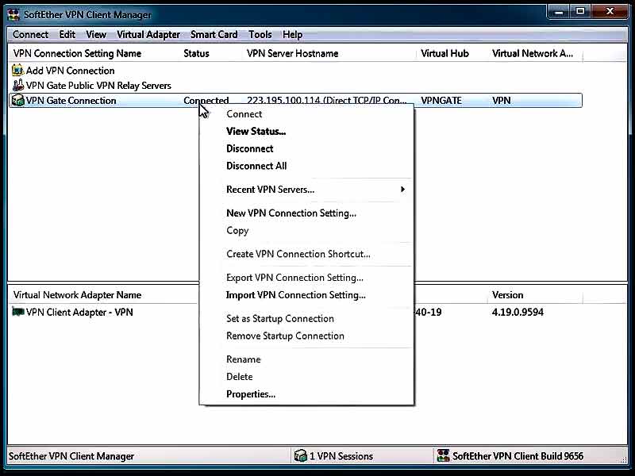635x476 pixels.
Task: Close the SoftEther VPN Client Manager window
Action: click(x=610, y=12)
